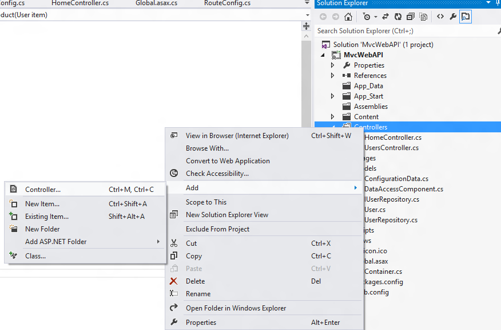The height and width of the screenshot is (330, 501).
Task: Select UsersController.cs file
Action: coord(391,148)
